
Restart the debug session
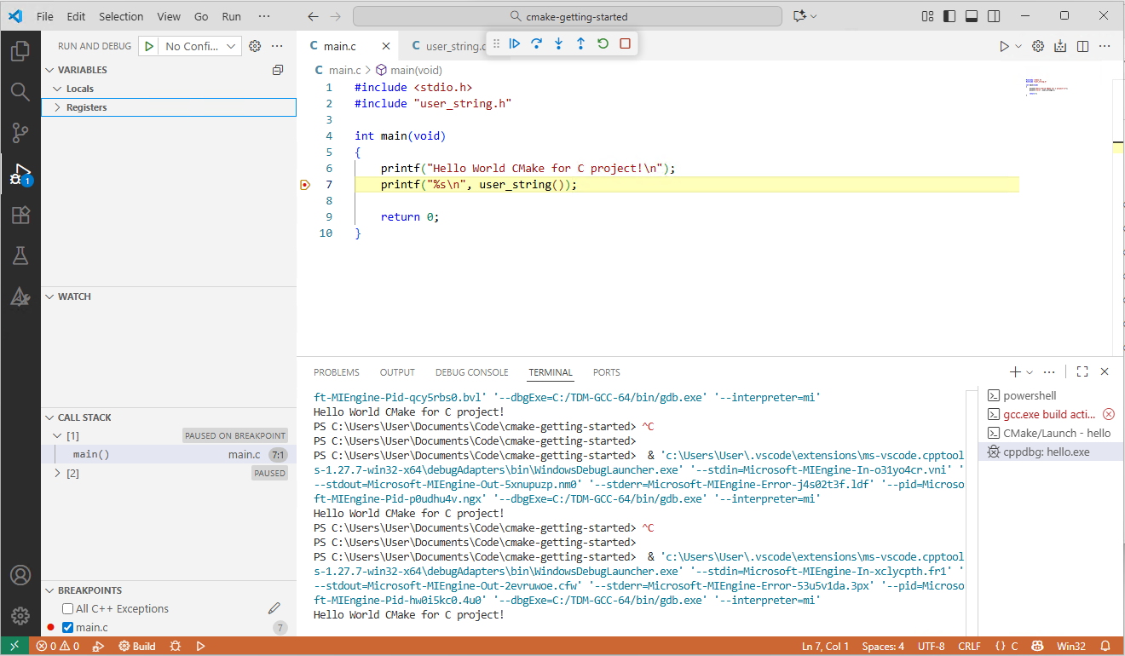click(x=603, y=43)
